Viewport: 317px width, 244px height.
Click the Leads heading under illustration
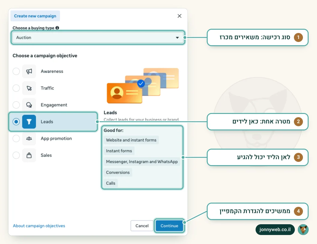[x=110, y=112]
